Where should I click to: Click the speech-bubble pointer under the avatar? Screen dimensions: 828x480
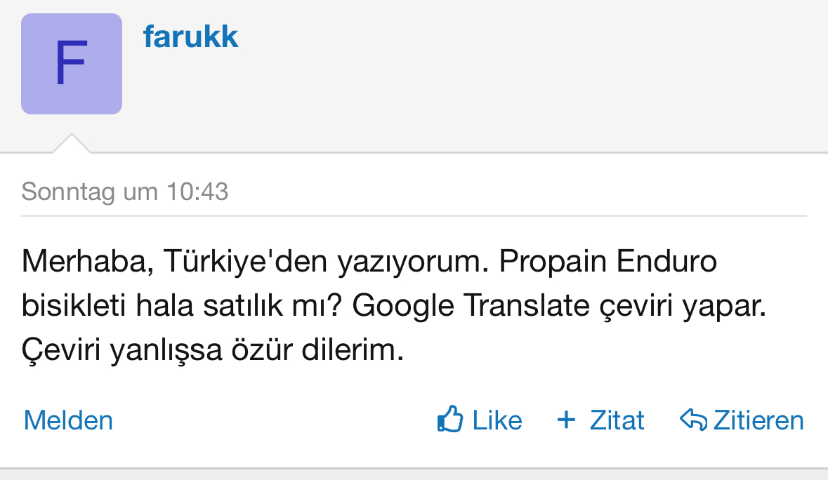tap(72, 143)
